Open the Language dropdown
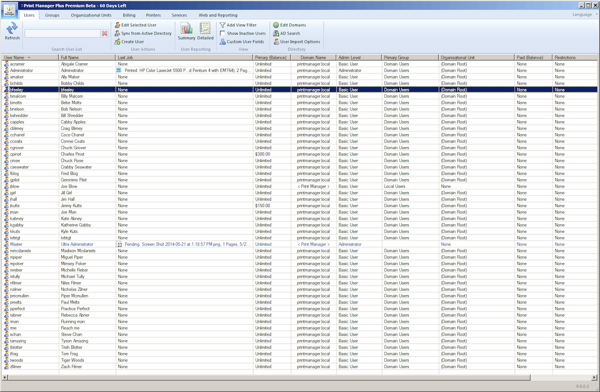600x392 pixels. [583, 15]
